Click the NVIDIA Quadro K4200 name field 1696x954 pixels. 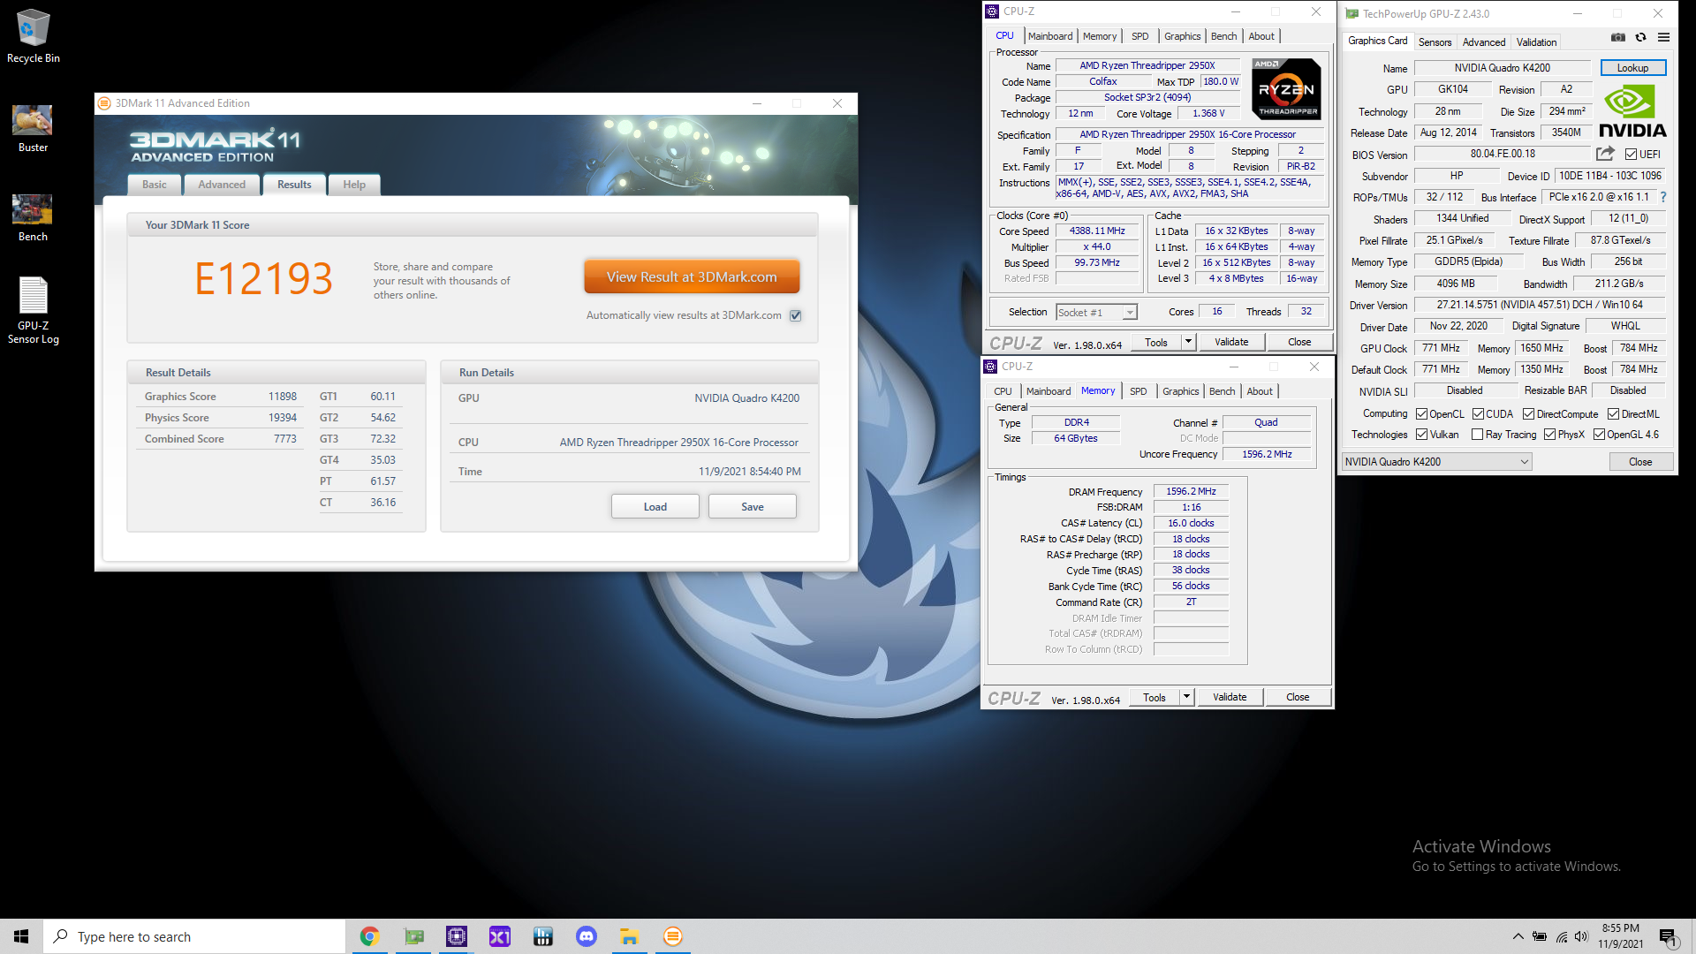click(1502, 68)
